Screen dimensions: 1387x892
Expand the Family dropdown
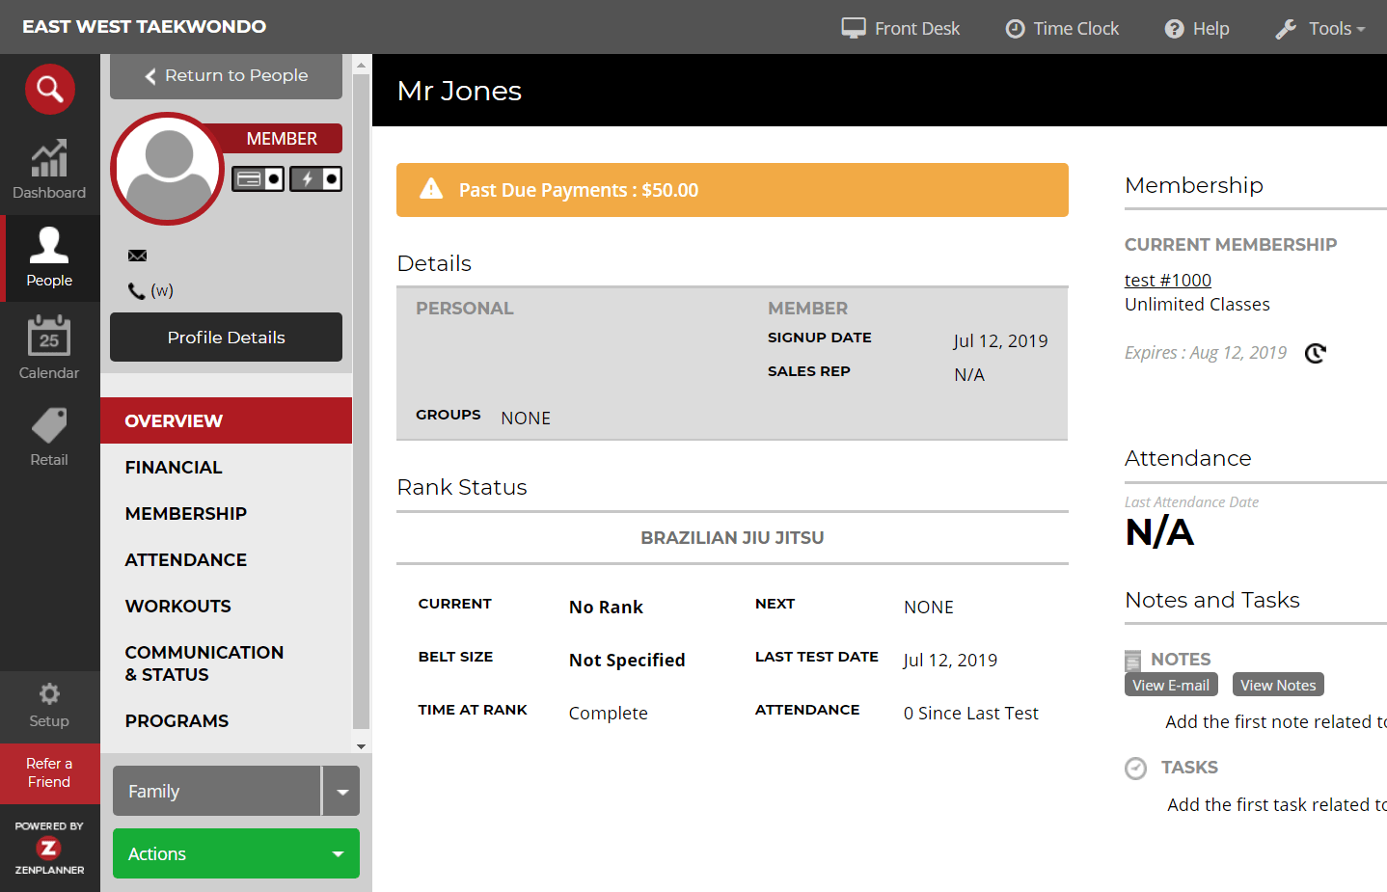click(x=341, y=791)
